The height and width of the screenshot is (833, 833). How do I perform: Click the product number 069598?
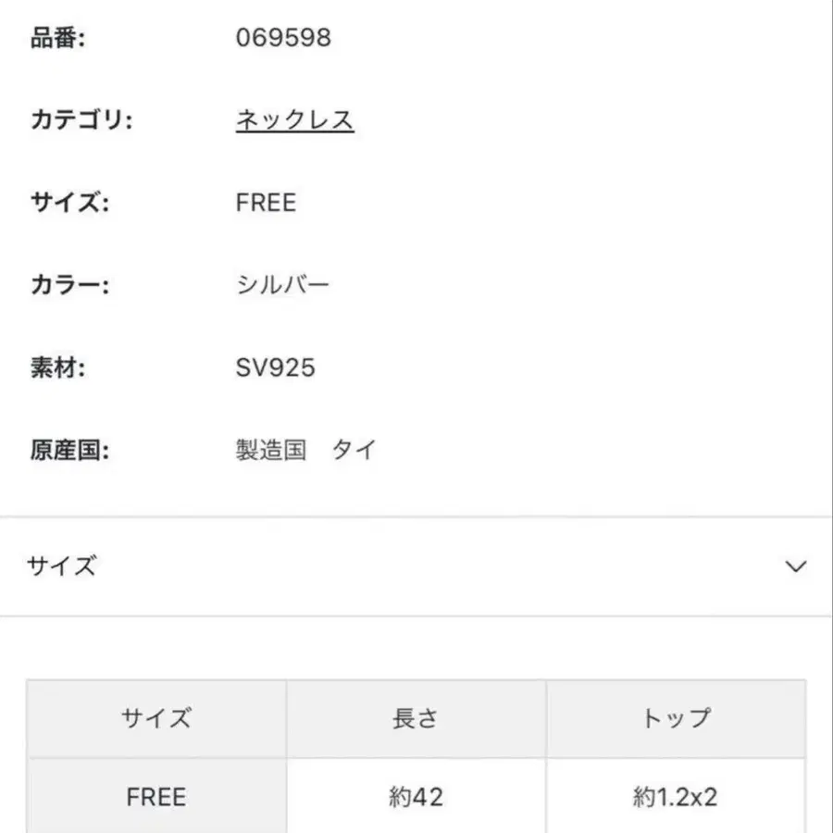point(283,38)
